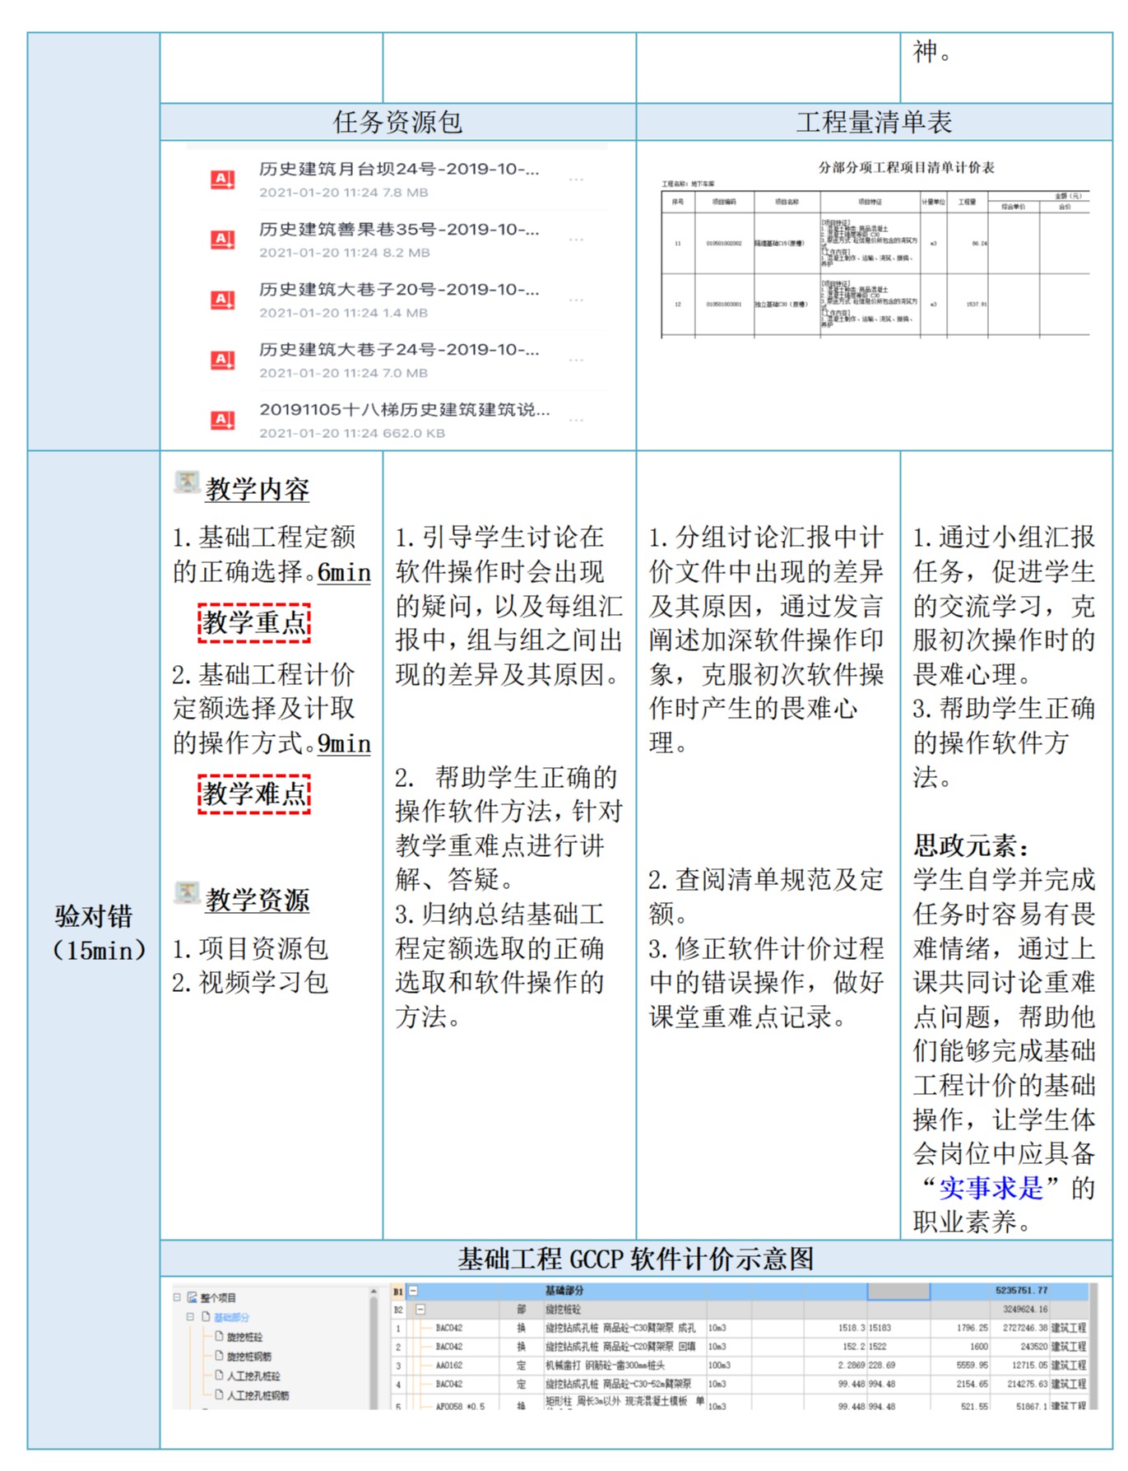This screenshot has width=1128, height=1471.
Task: Open file 历史建筑月台坝24号-2019-10-...
Action: pyautogui.click(x=399, y=169)
